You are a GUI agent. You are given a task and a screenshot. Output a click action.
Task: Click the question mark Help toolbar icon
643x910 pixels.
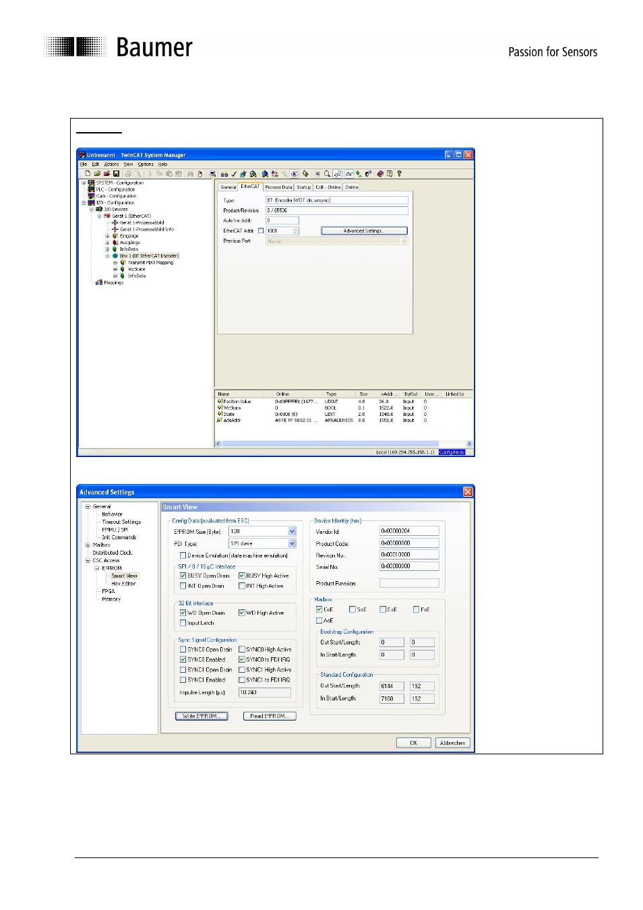(399, 173)
